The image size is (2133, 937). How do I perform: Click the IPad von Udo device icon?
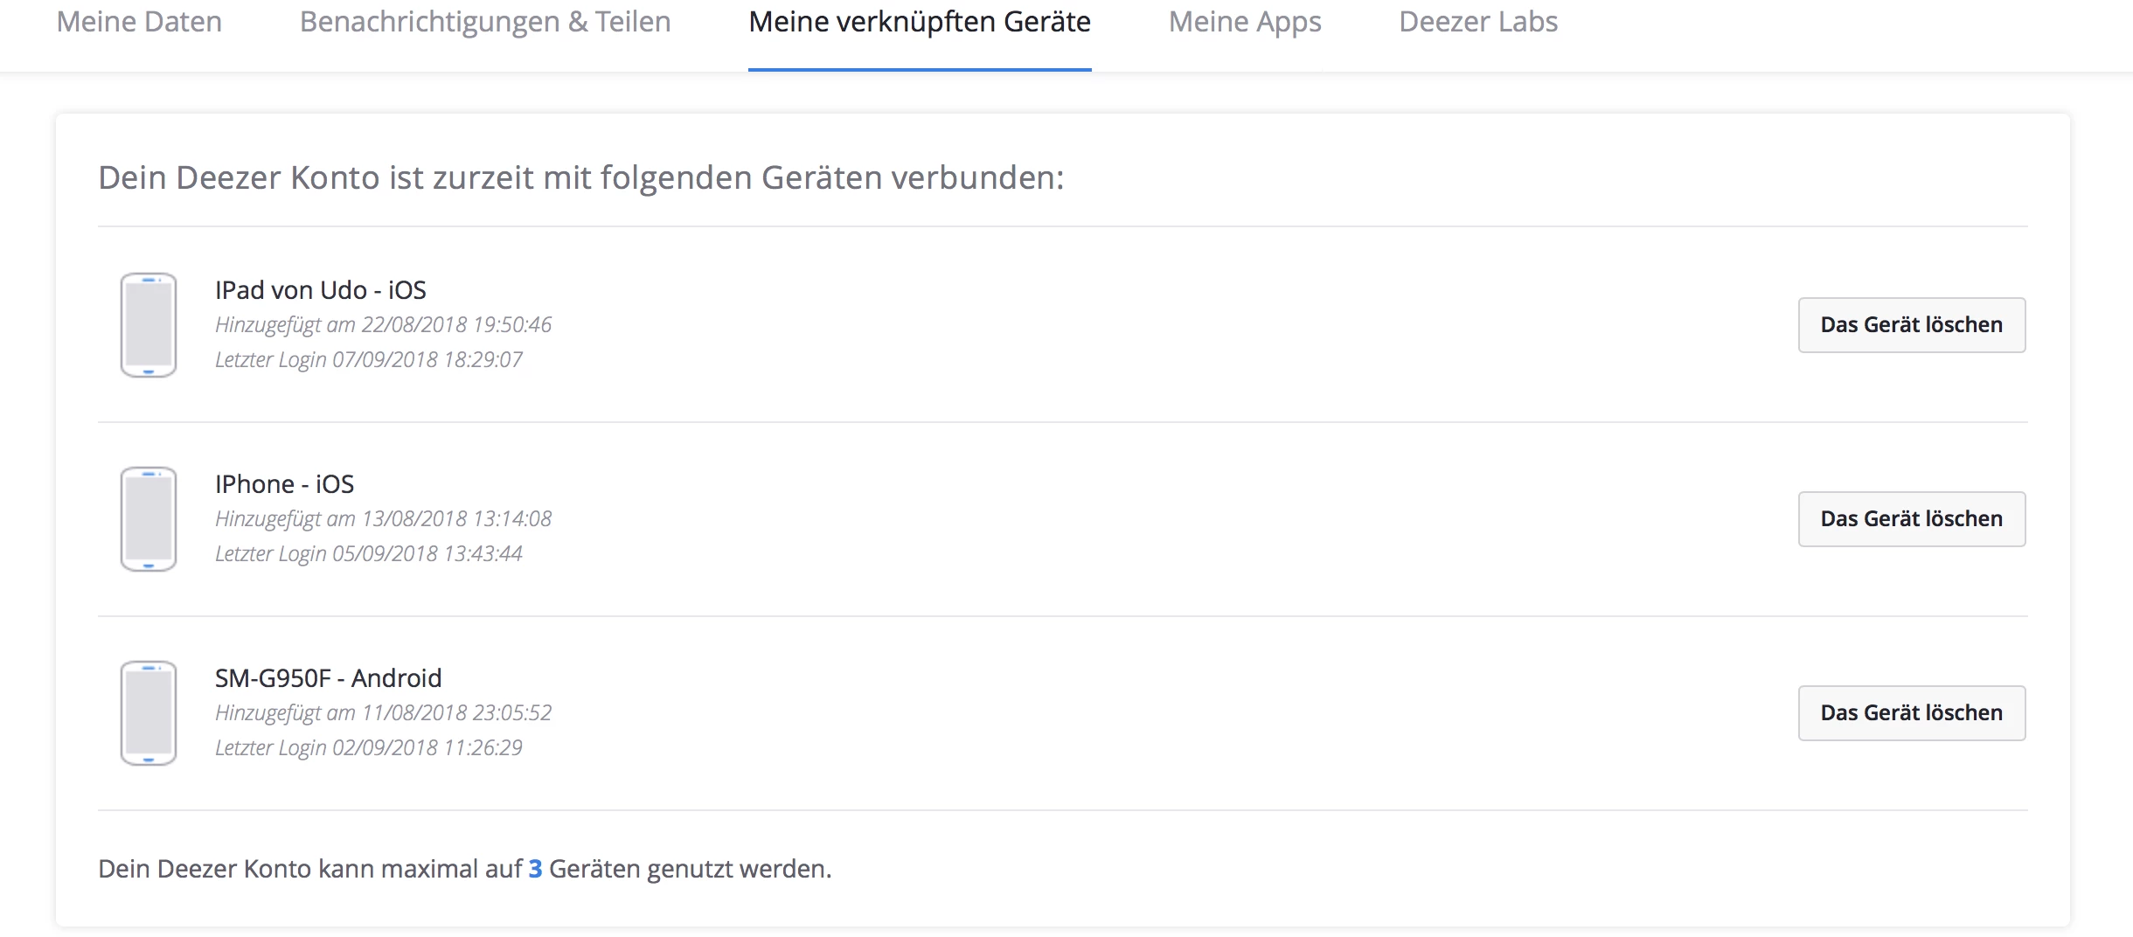pyautogui.click(x=149, y=325)
